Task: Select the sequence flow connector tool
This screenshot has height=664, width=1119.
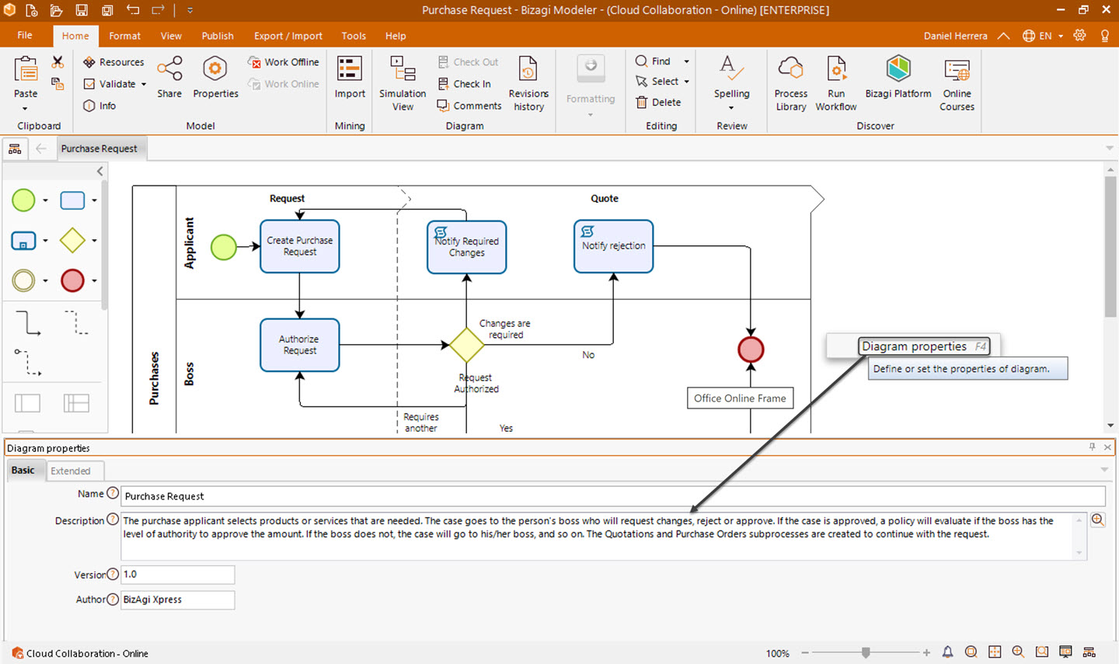Action: (28, 322)
